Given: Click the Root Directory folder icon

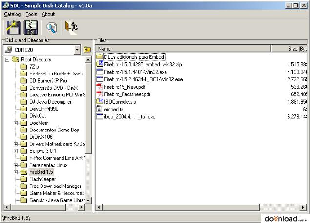Looking at the screenshot, I should coord(15,59).
